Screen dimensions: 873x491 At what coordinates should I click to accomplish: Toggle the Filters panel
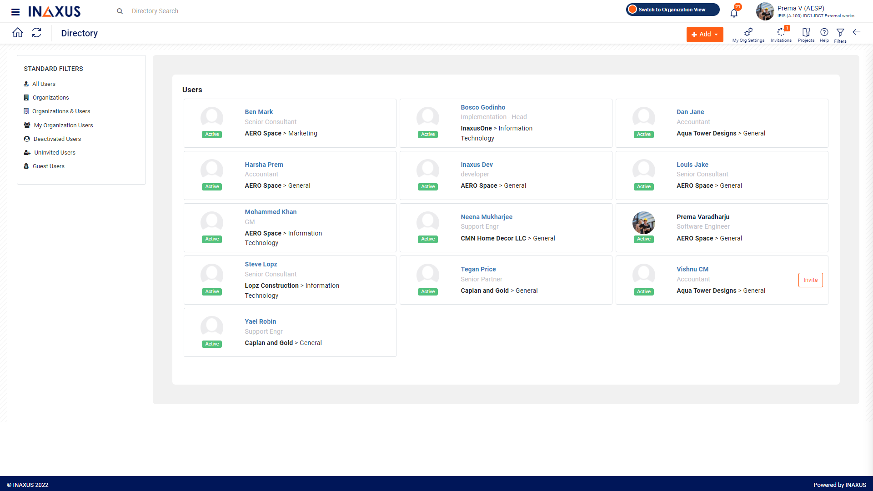point(840,34)
